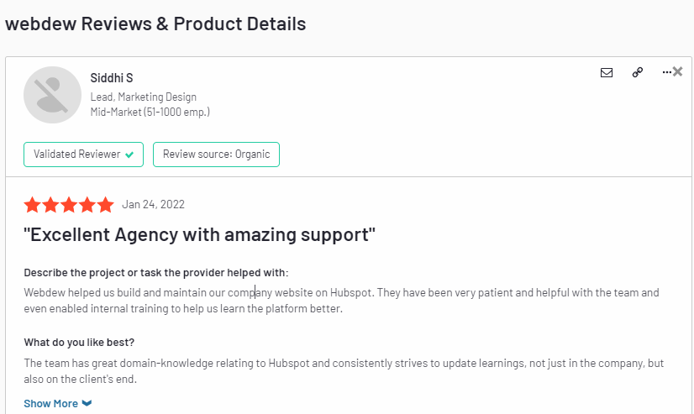Close the review card with X
Image resolution: width=694 pixels, height=414 pixels.
tap(678, 72)
